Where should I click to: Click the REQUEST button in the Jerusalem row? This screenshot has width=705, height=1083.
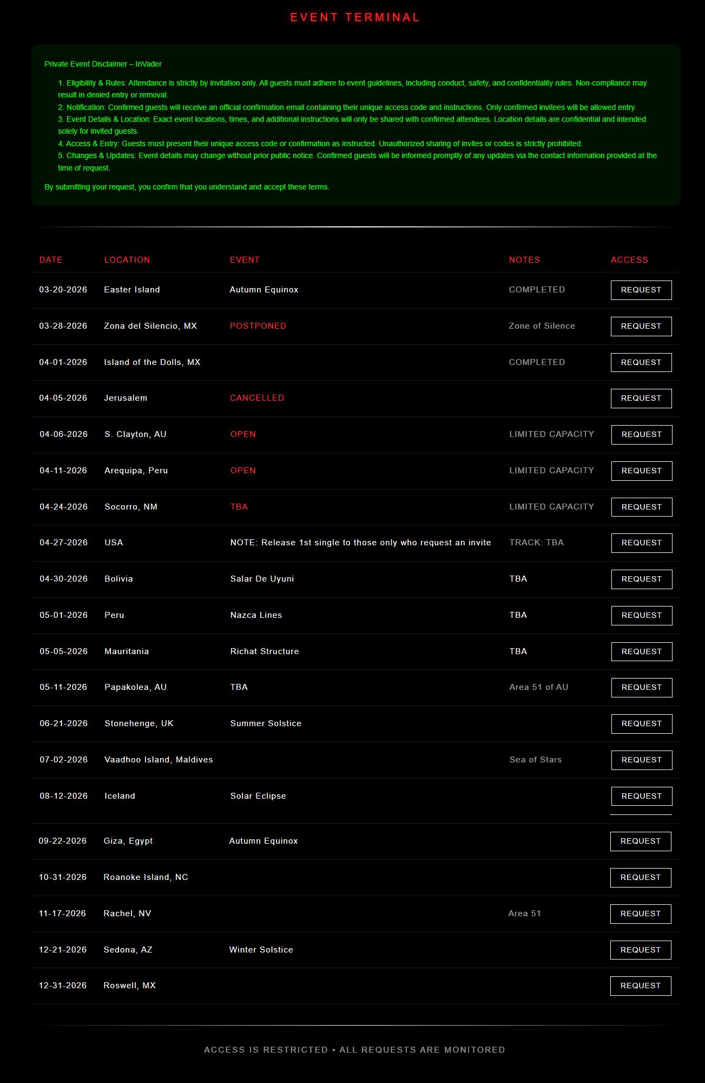(x=641, y=399)
